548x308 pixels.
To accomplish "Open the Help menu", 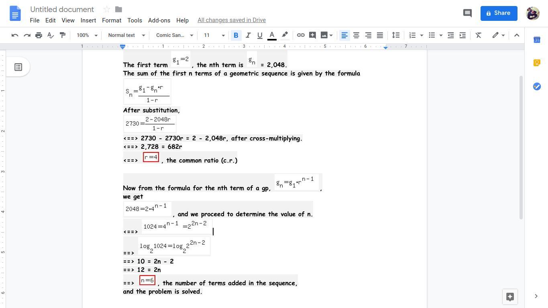I will point(182,20).
